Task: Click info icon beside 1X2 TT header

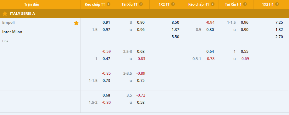Action: pos(173,4)
